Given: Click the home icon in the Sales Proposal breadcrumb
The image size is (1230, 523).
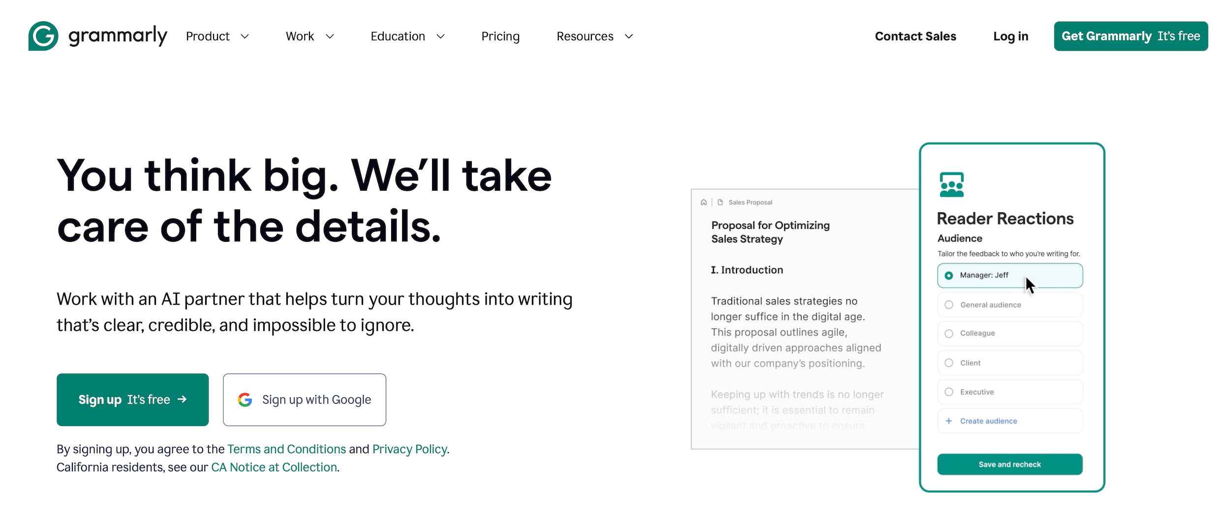Looking at the screenshot, I should (704, 202).
